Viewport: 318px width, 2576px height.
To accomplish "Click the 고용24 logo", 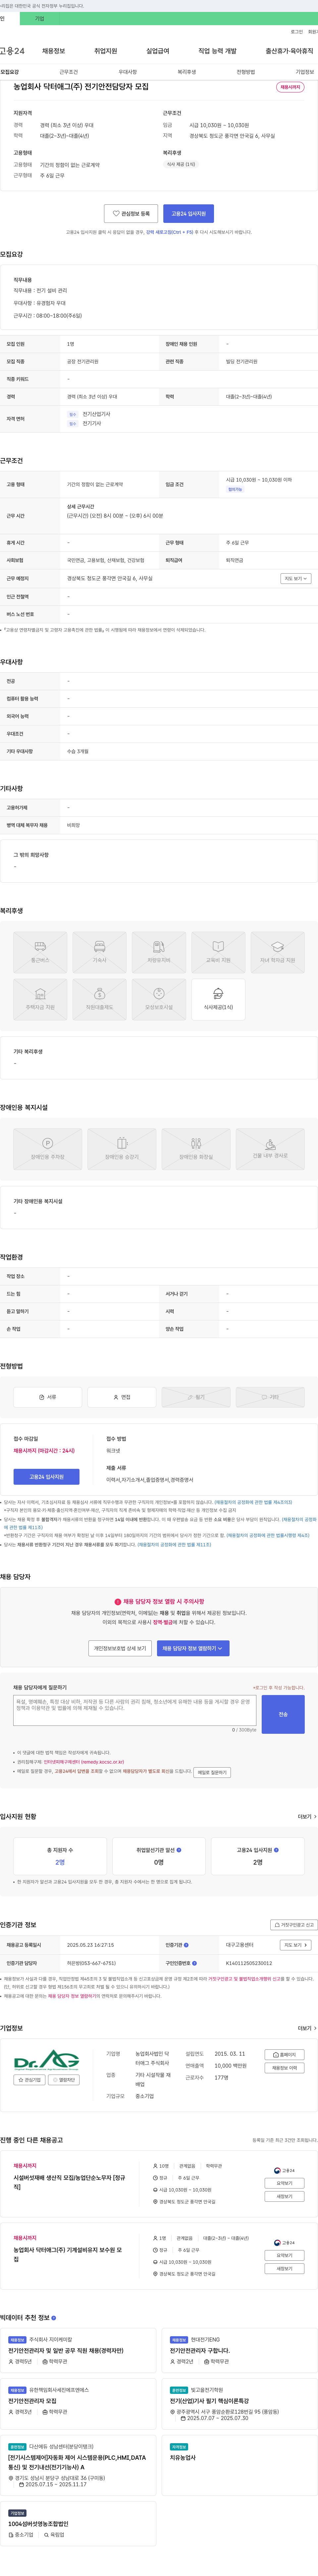I will 12,51.
